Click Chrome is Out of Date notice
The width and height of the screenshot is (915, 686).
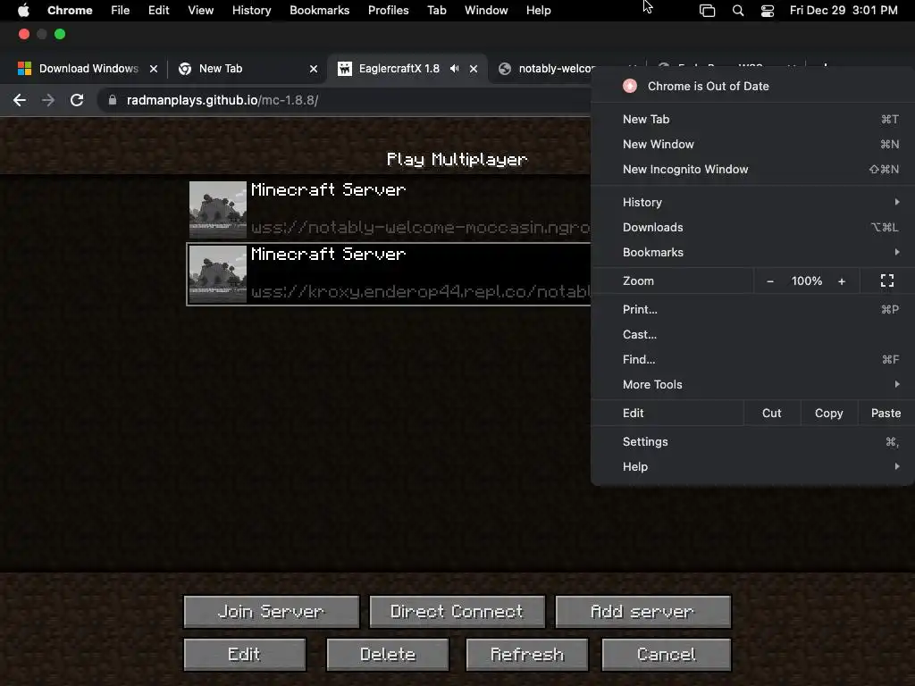pos(752,87)
